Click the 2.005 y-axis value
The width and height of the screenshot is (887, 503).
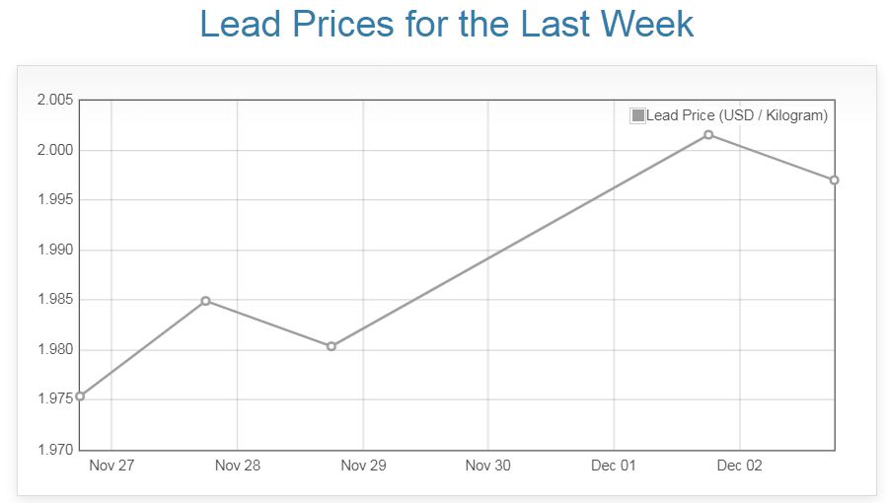[x=54, y=101]
